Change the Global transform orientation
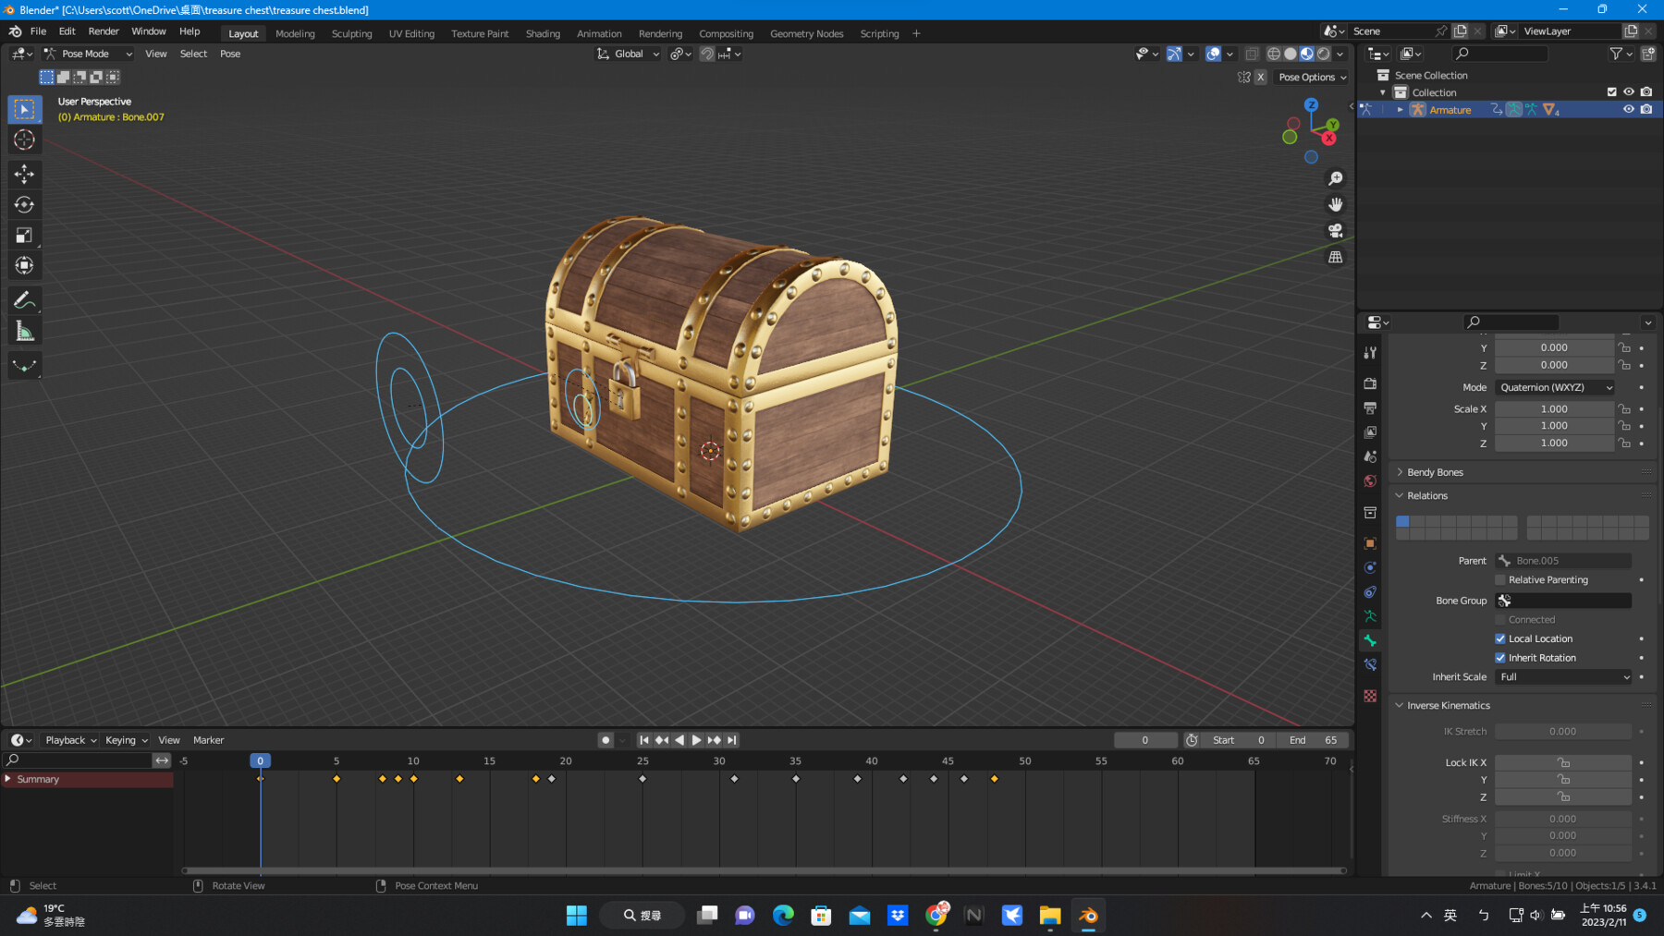Image resolution: width=1664 pixels, height=936 pixels. (x=627, y=54)
